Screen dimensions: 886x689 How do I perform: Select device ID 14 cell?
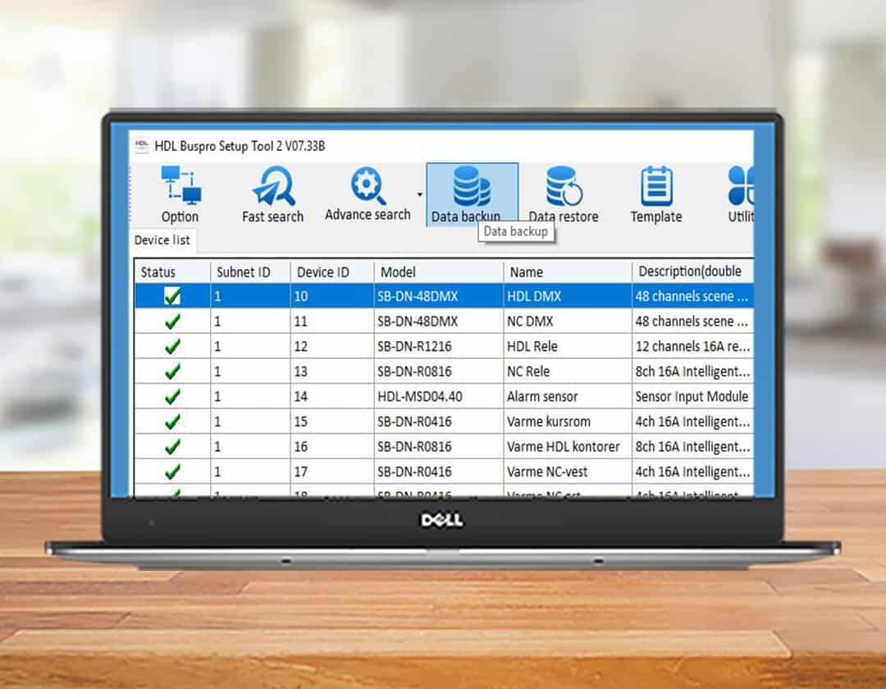pos(332,396)
